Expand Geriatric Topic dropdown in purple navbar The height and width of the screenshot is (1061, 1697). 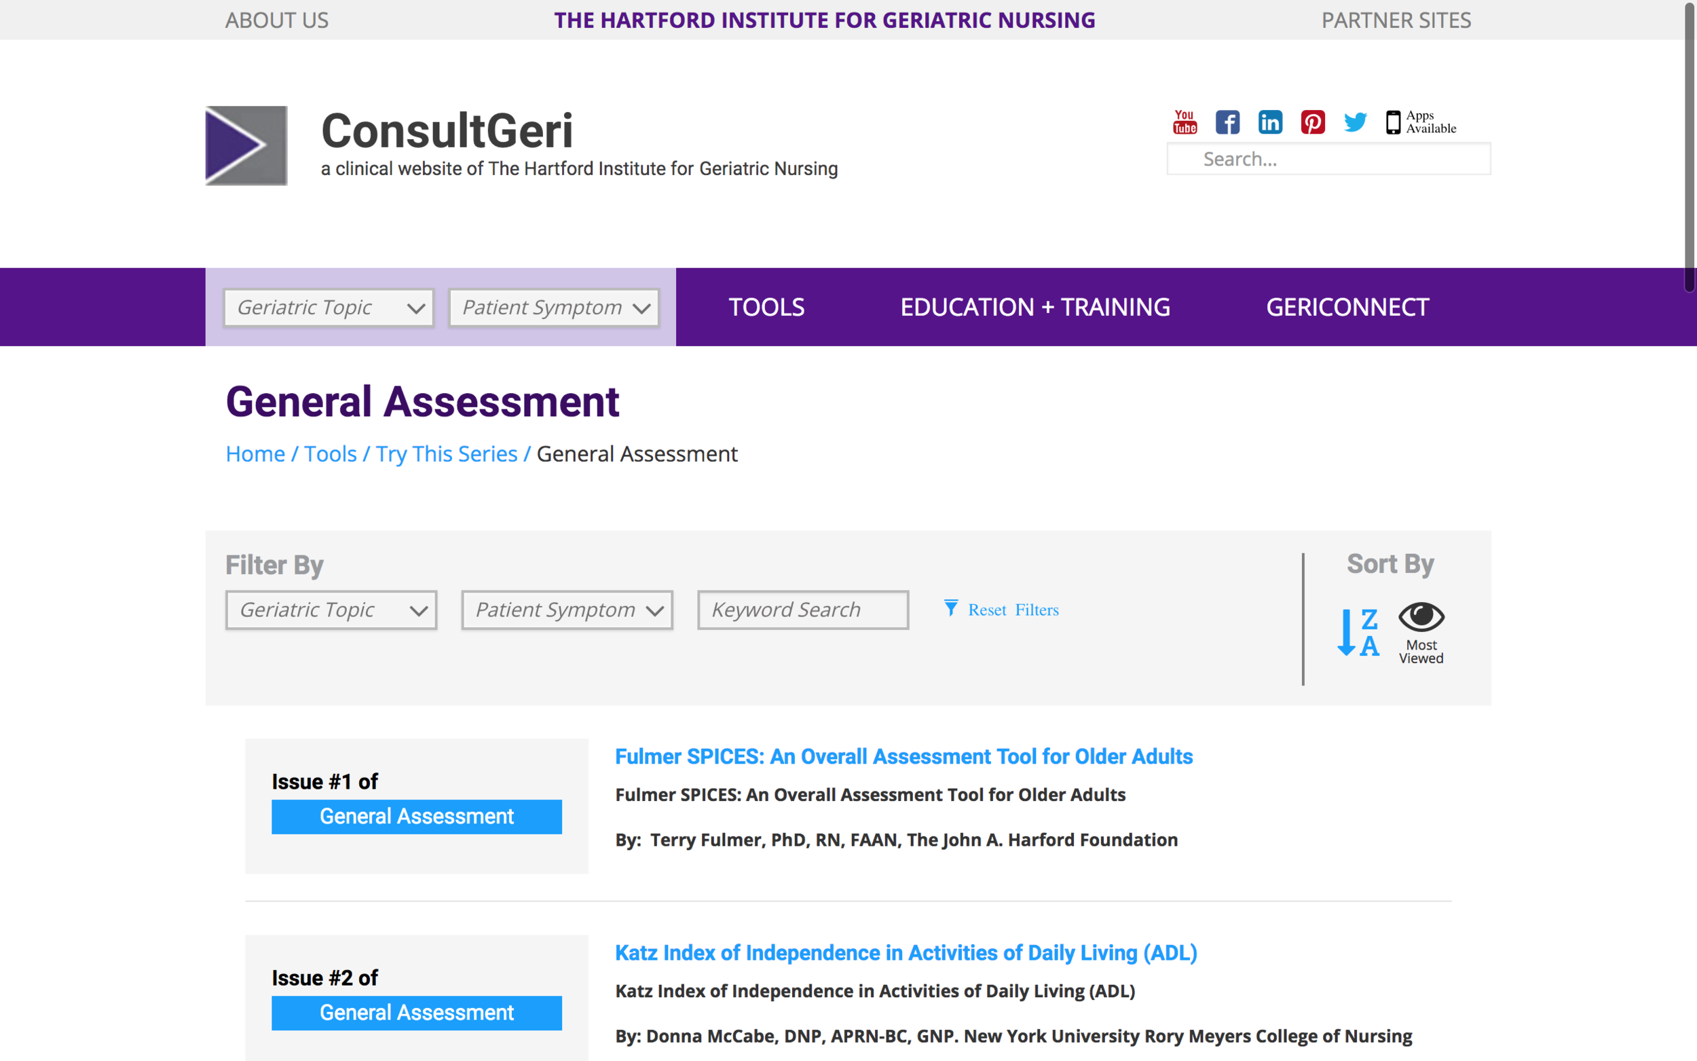329,308
